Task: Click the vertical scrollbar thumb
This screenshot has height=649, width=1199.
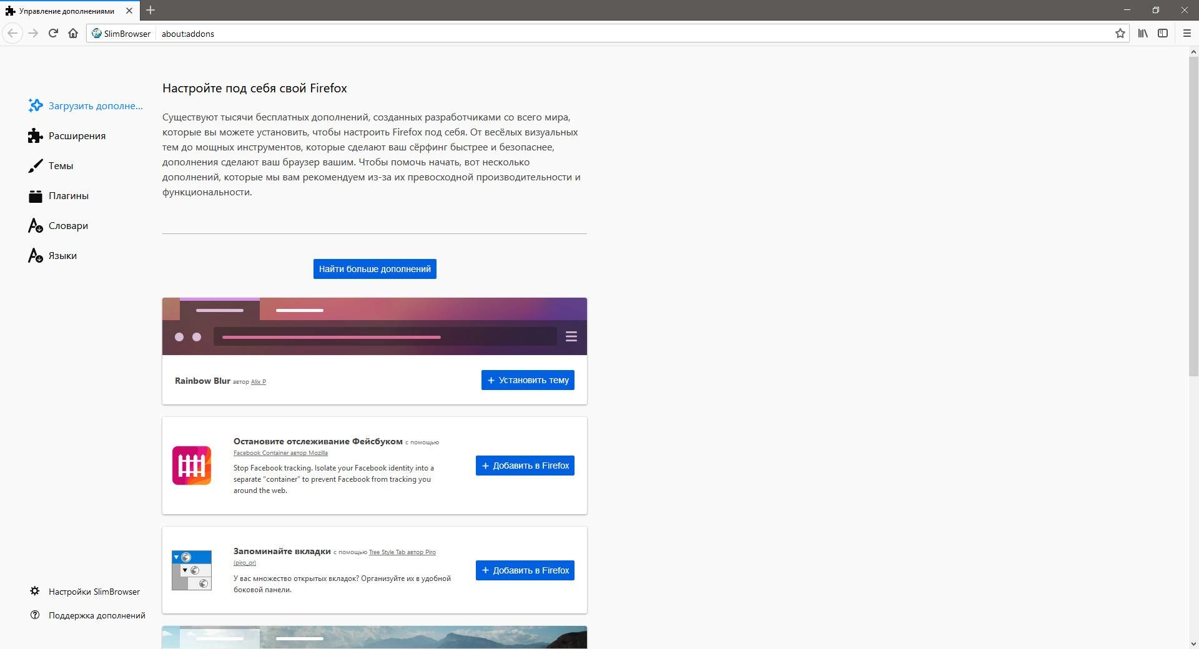Action: [1193, 216]
